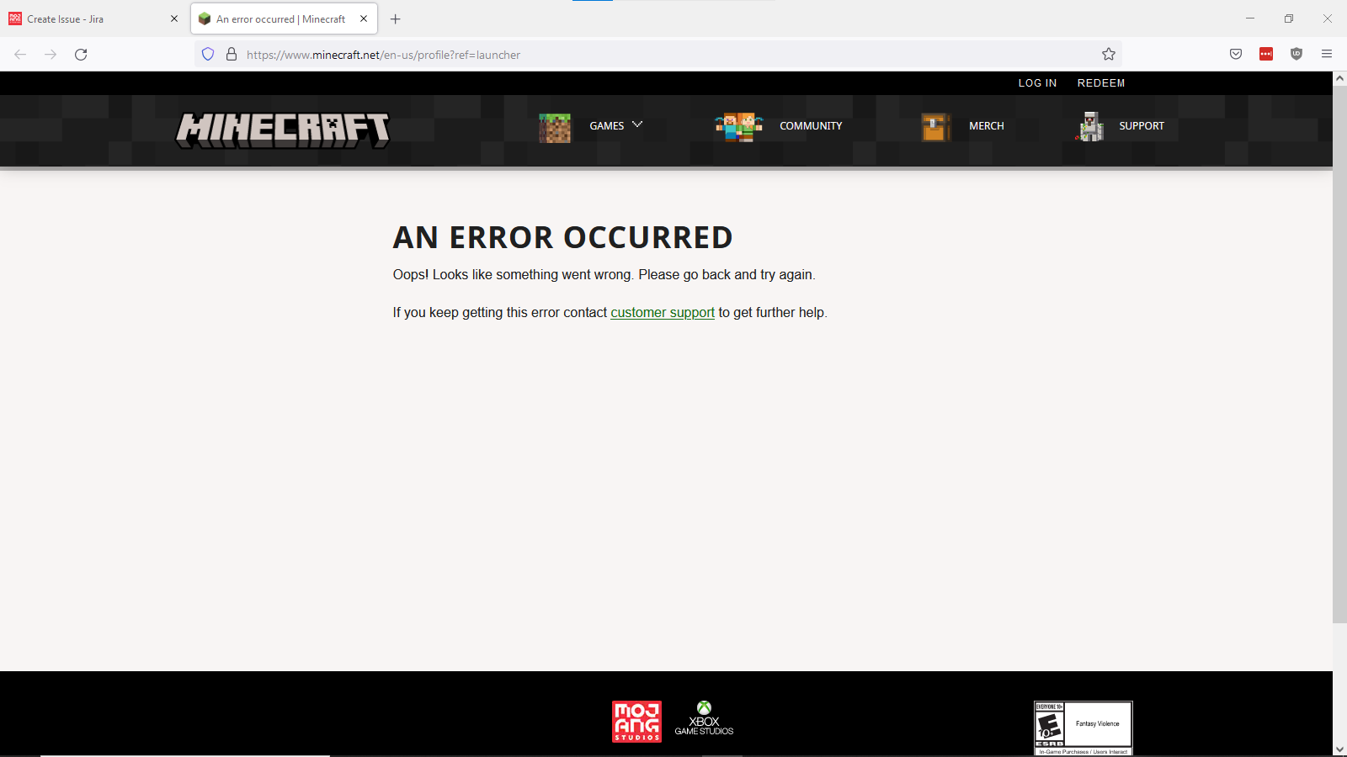This screenshot has height=757, width=1347.
Task: Open a new browser tab
Action: pos(396,19)
